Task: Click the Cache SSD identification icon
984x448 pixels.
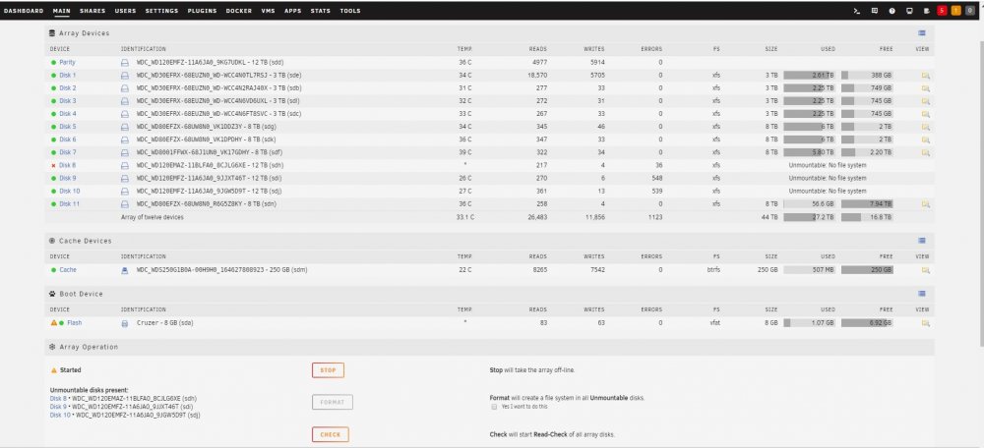Action: pyautogui.click(x=124, y=270)
